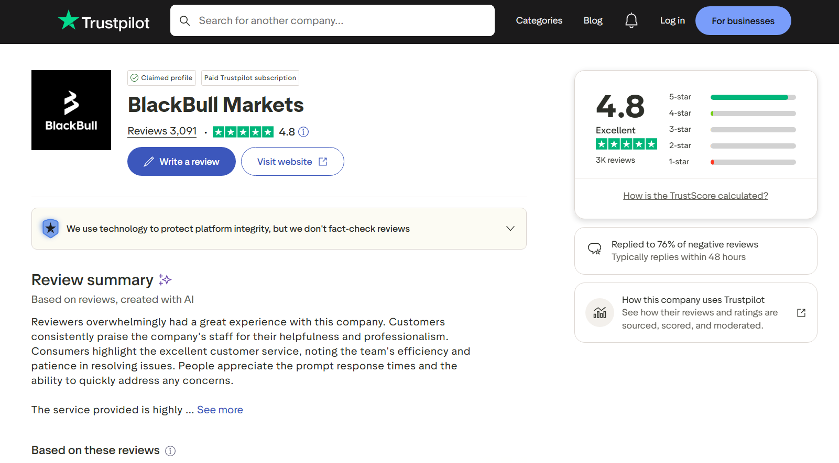Click the shield star integrity icon
Image resolution: width=839 pixels, height=463 pixels.
(50, 229)
